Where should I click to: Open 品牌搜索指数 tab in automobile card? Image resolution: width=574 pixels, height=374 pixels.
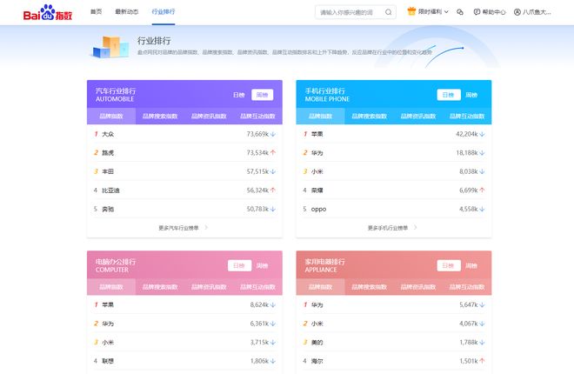click(x=160, y=116)
